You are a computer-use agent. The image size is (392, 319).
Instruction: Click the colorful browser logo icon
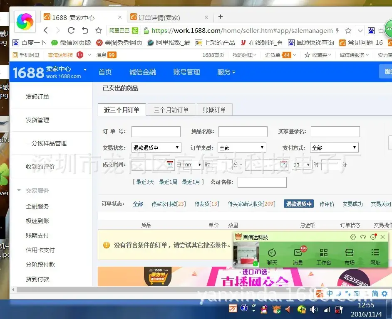[x=25, y=22]
